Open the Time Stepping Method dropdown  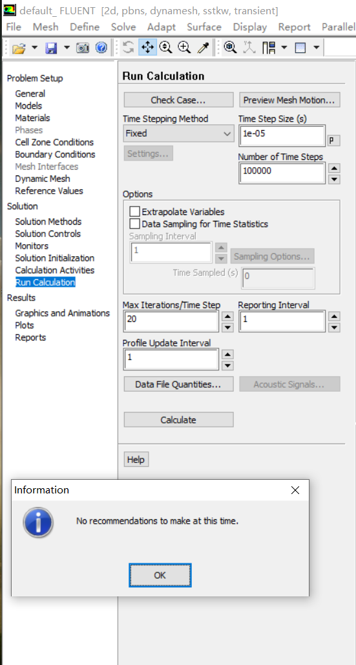[178, 133]
